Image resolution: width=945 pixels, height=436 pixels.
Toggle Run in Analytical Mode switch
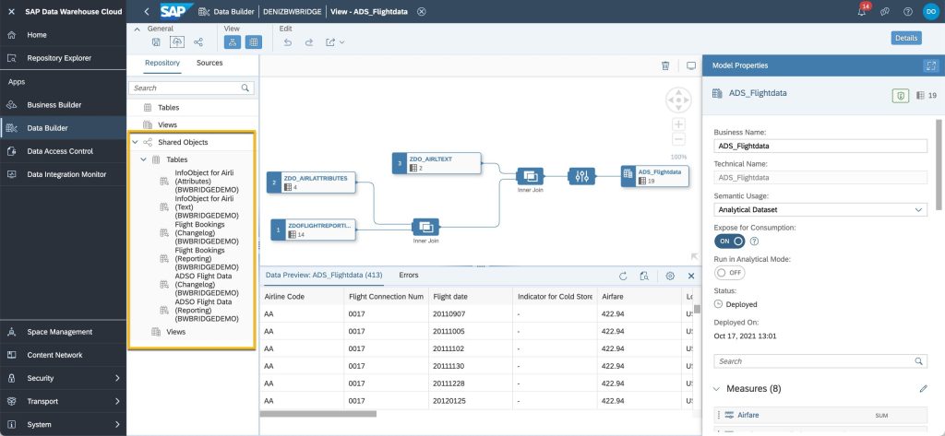pos(730,273)
